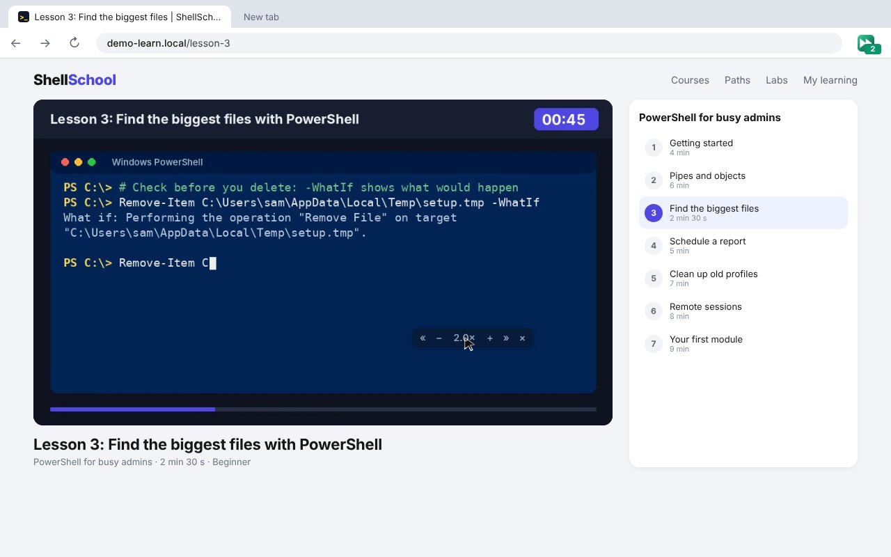Open the Paths nav link

[737, 80]
